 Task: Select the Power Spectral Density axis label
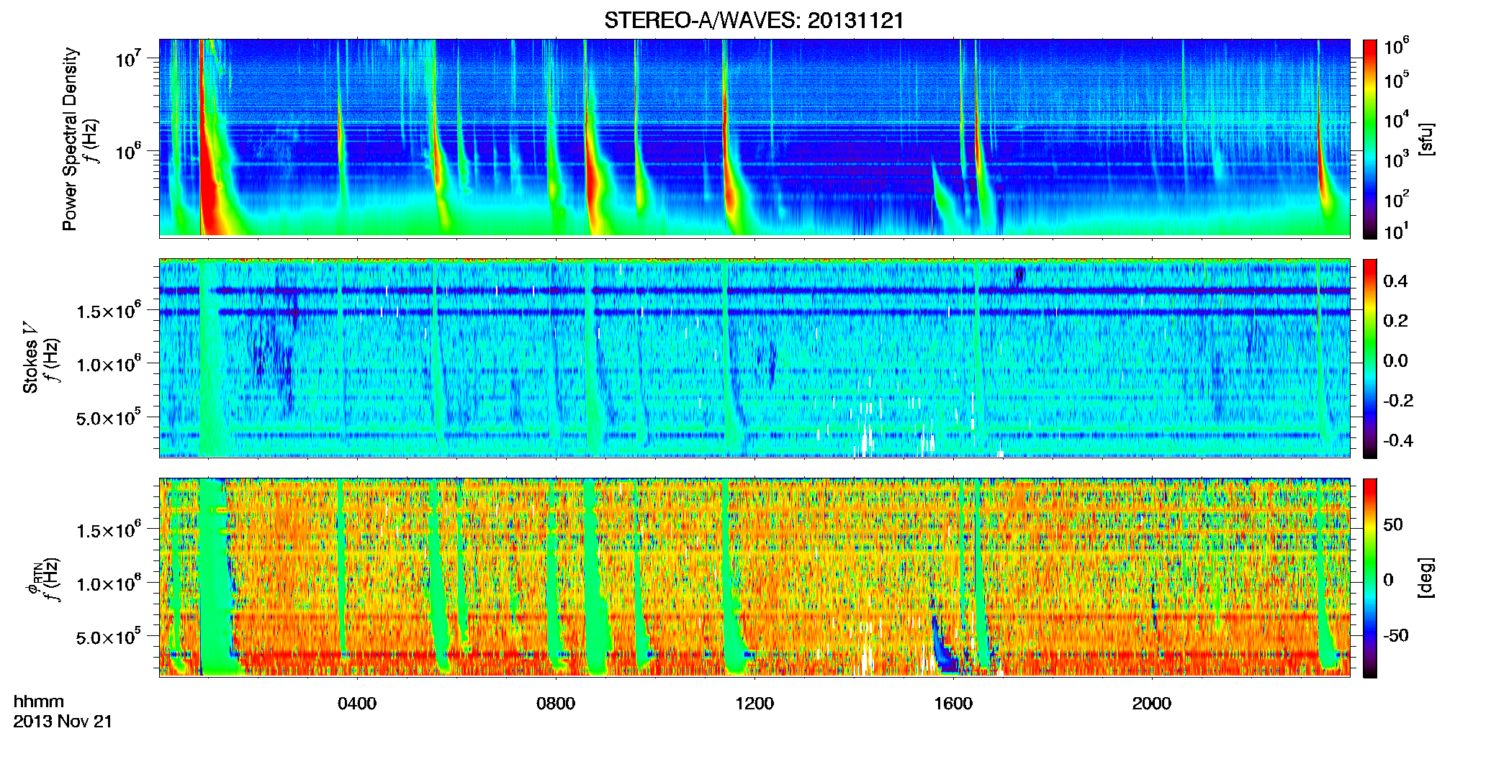69,139
